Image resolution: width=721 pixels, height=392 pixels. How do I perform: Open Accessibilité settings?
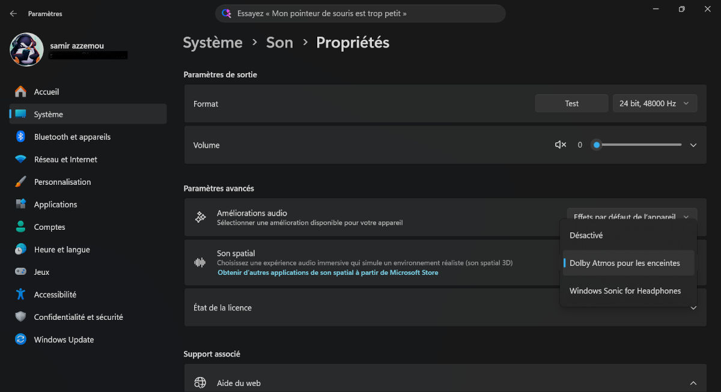[88, 294]
